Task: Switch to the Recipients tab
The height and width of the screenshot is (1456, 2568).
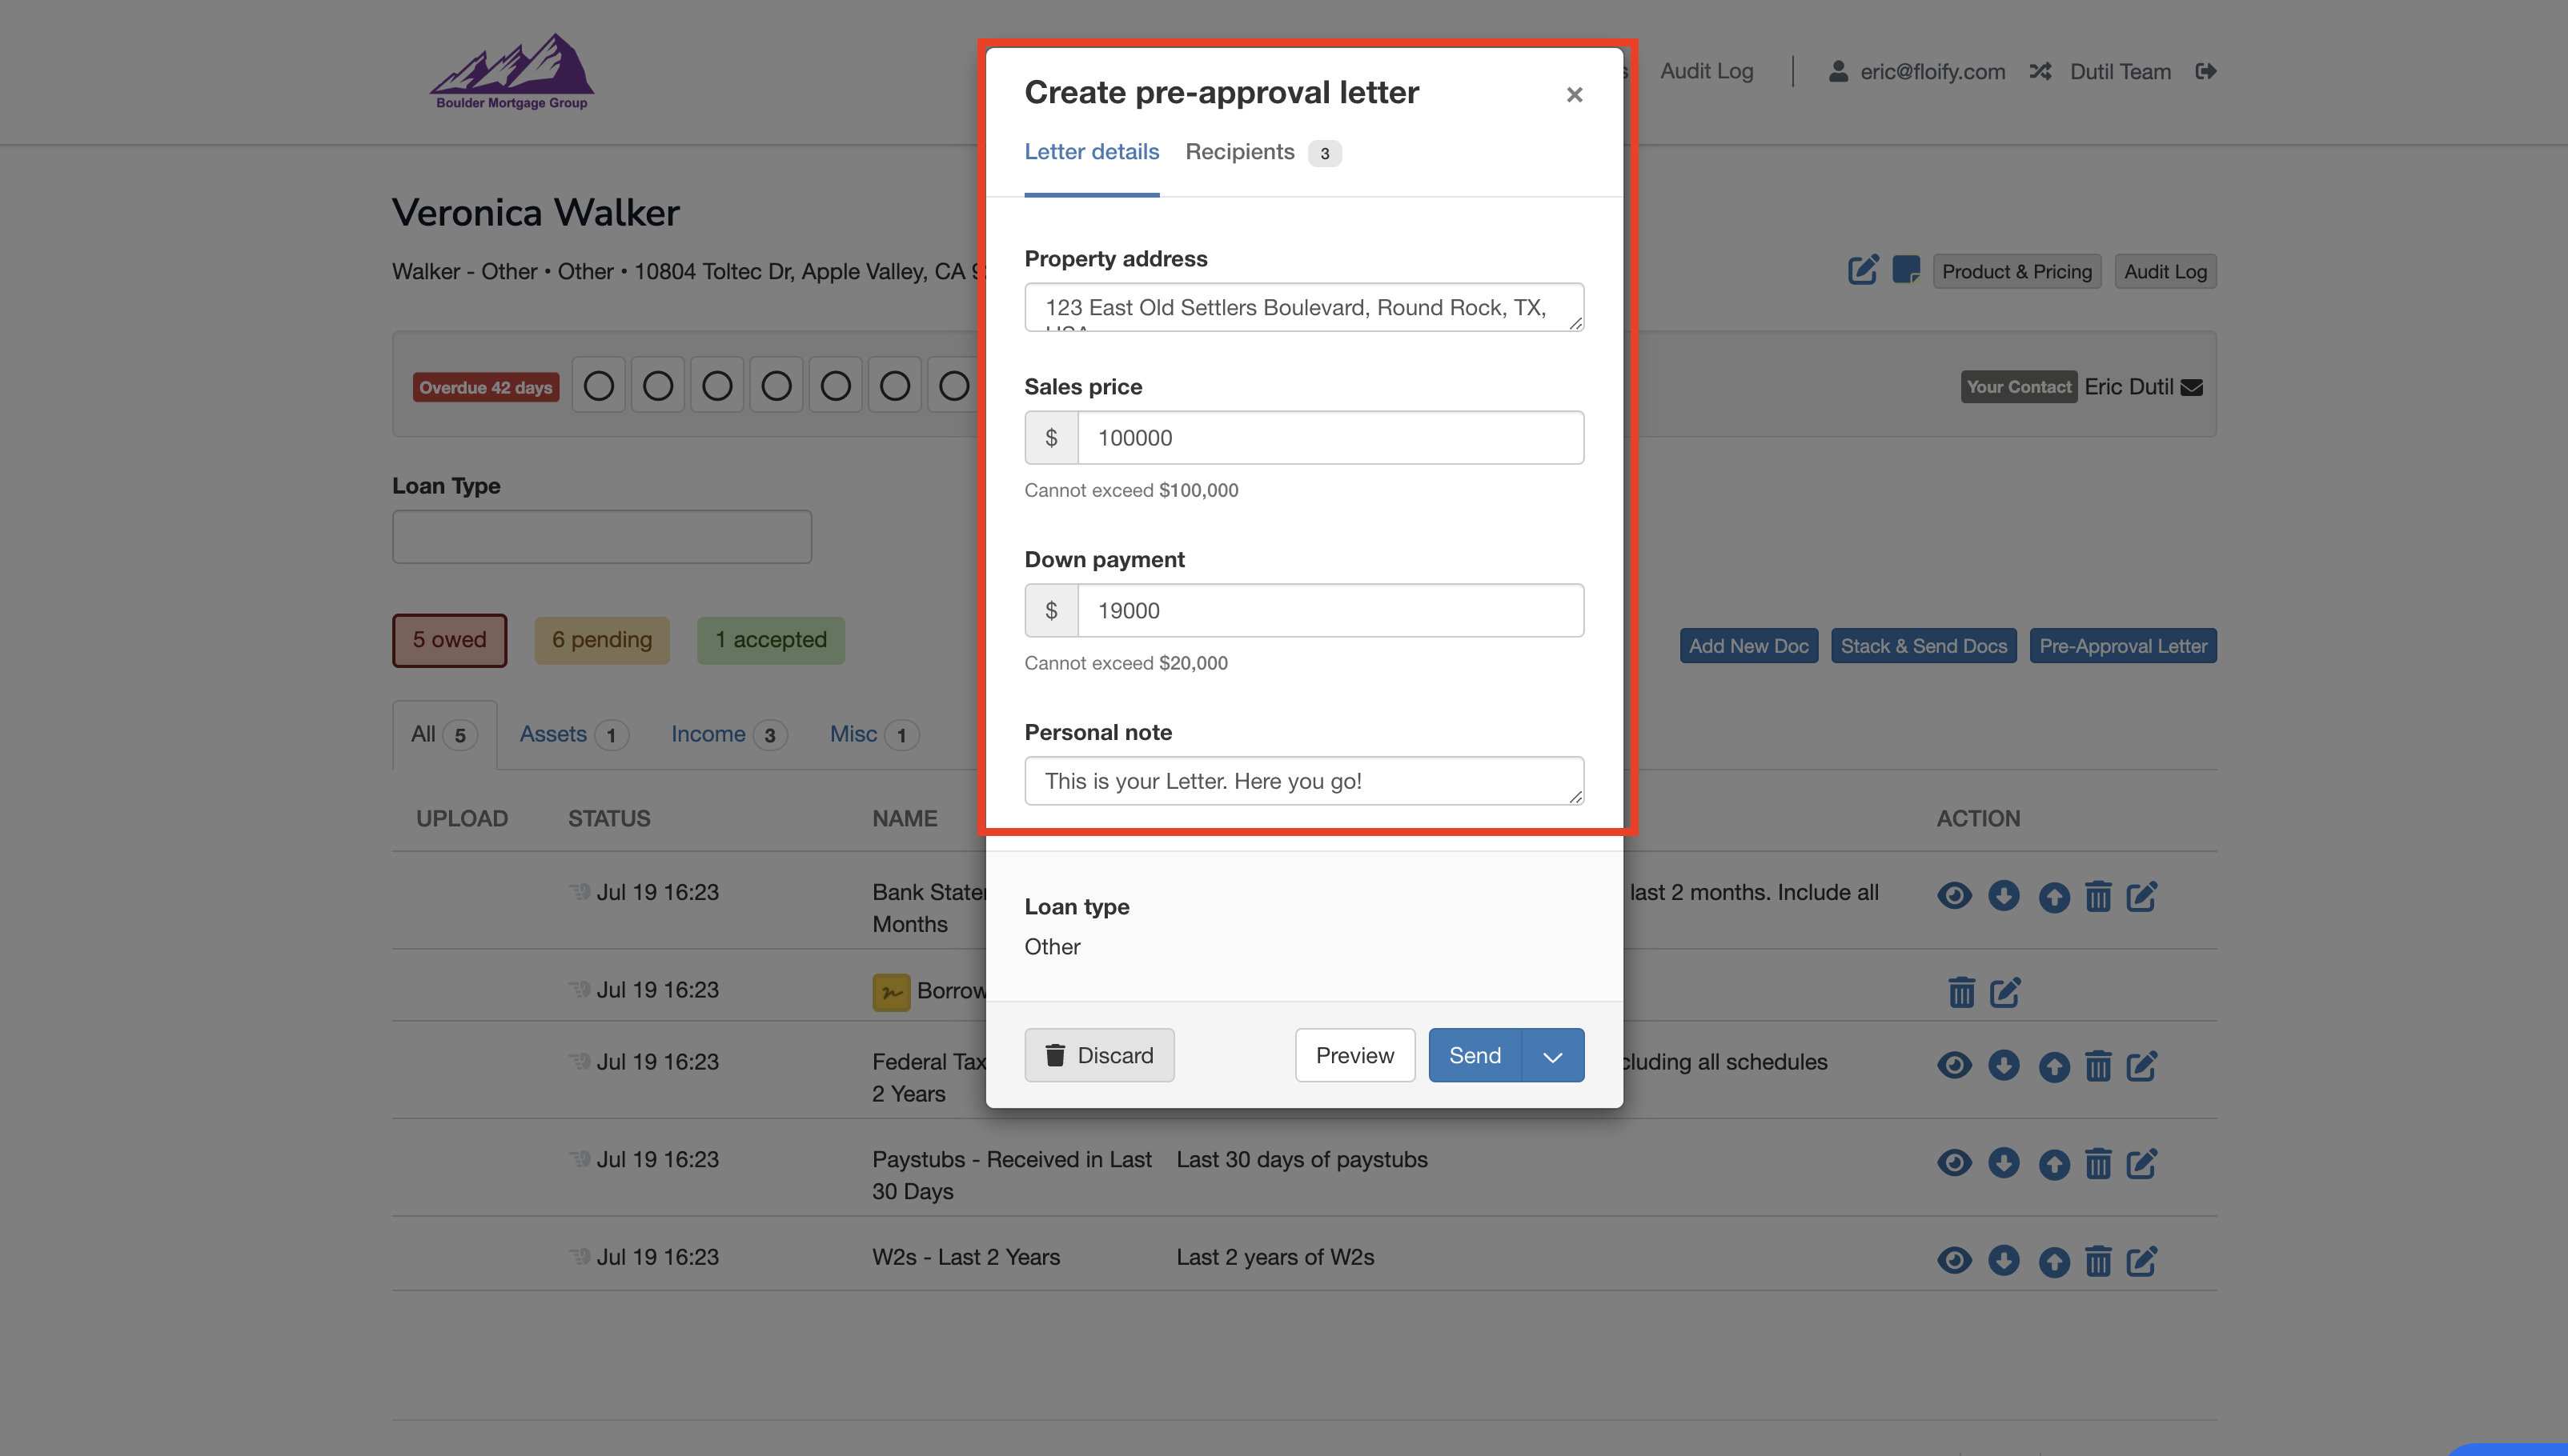Action: (x=1239, y=152)
